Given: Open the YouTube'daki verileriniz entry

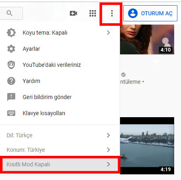Looking at the screenshot, I should [60, 65].
